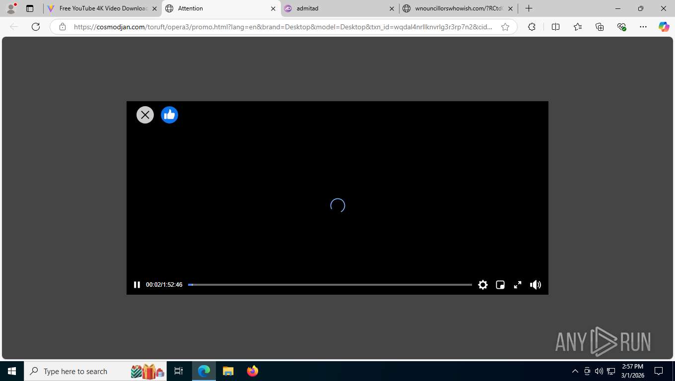Click the cosmodjan.com address bar URL
This screenshot has height=381, width=675.
[283, 27]
